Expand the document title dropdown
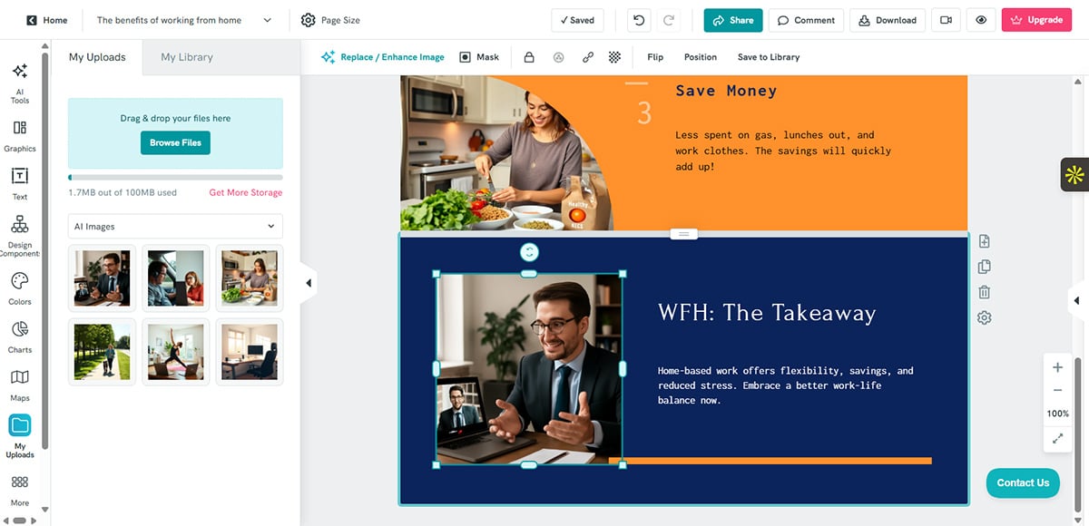This screenshot has width=1089, height=526. tap(268, 18)
